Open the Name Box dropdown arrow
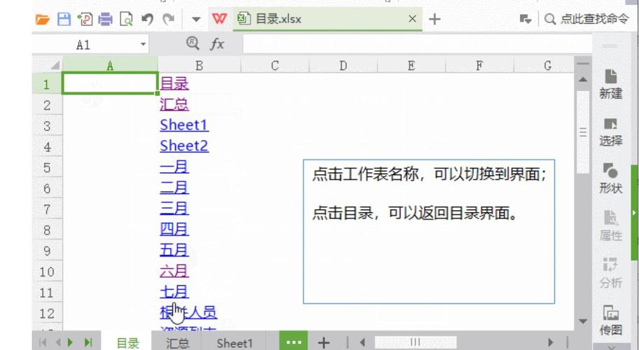This screenshot has height=350, width=639. pos(143,44)
